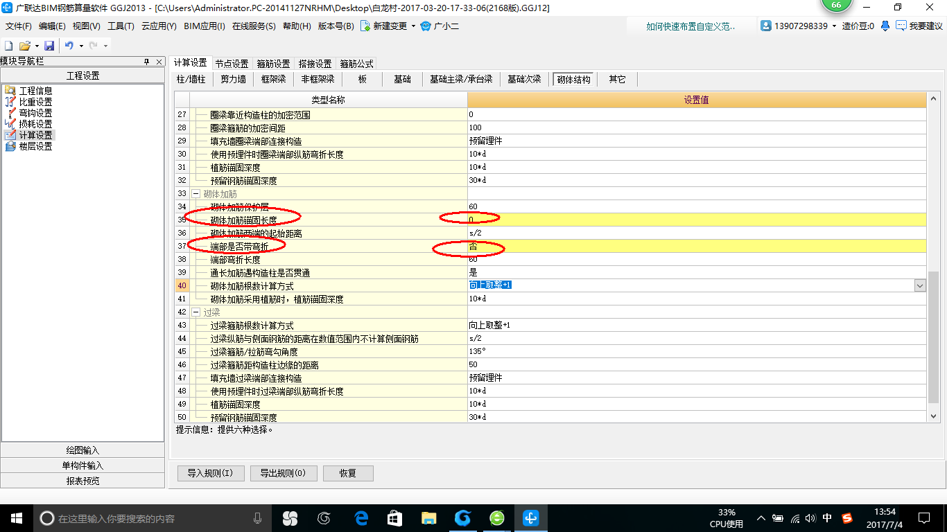Viewport: 947px width, 532px height.
Task: Open the 13907298339 account dropdown
Action: (x=833, y=26)
